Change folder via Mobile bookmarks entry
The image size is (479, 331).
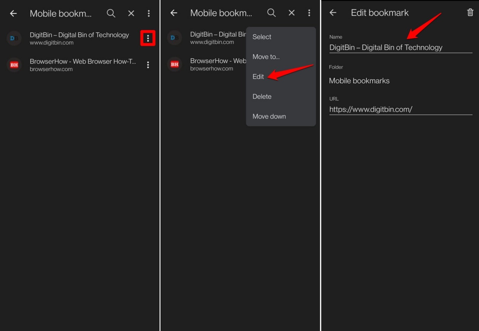tap(359, 81)
